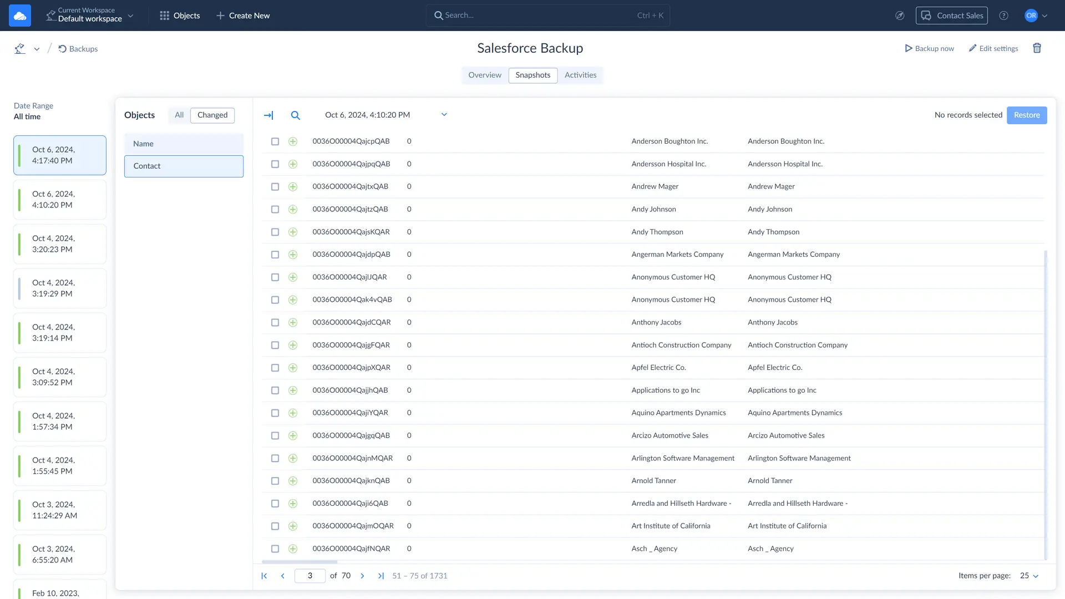Click the chat icon in Contact Sales
This screenshot has width=1065, height=599.
click(926, 16)
